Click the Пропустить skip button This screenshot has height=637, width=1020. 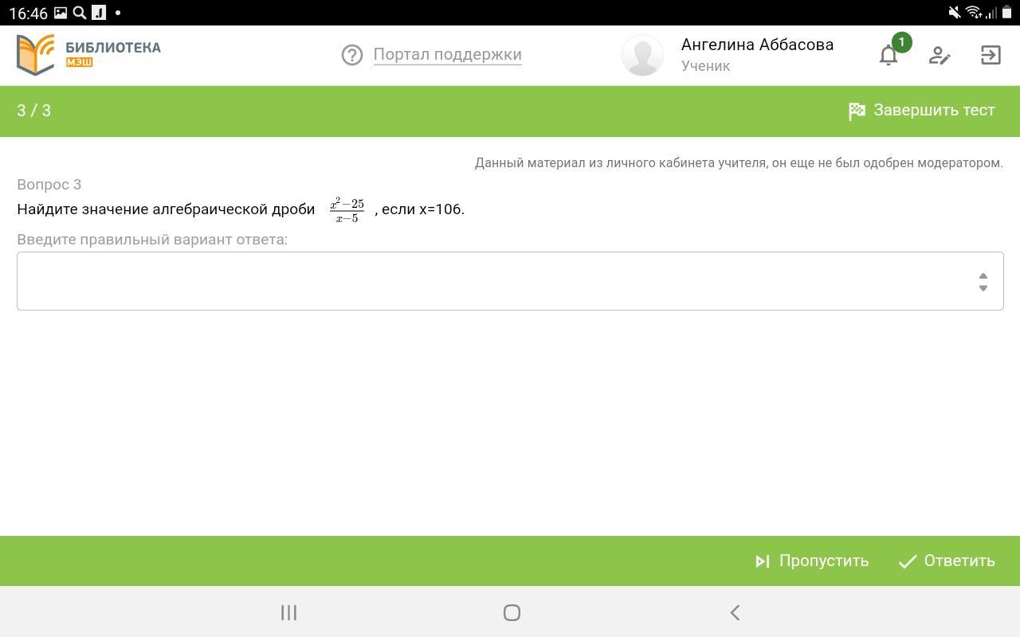click(x=812, y=561)
